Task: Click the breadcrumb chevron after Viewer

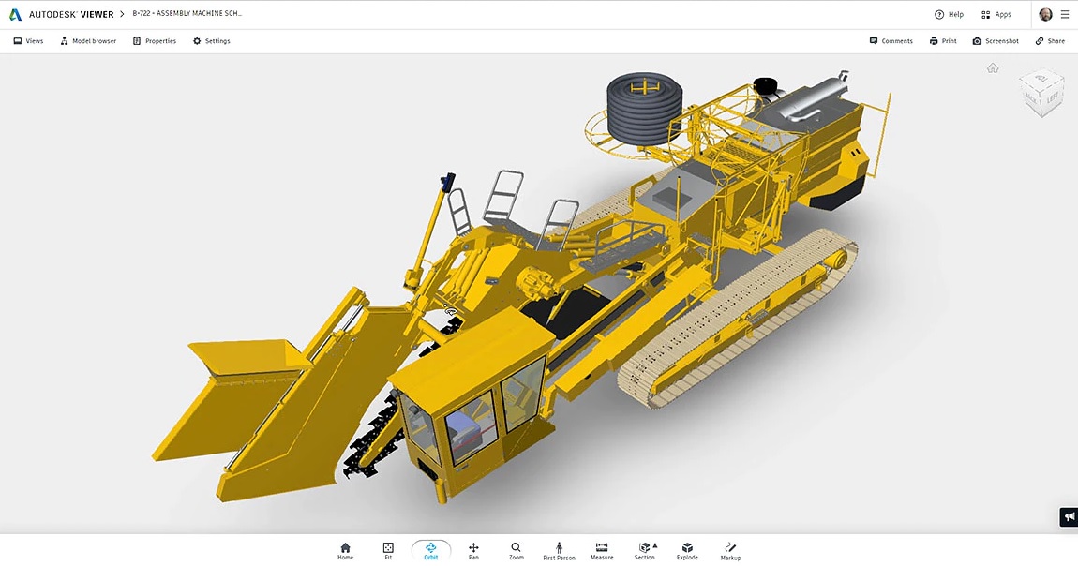Action: tap(123, 14)
